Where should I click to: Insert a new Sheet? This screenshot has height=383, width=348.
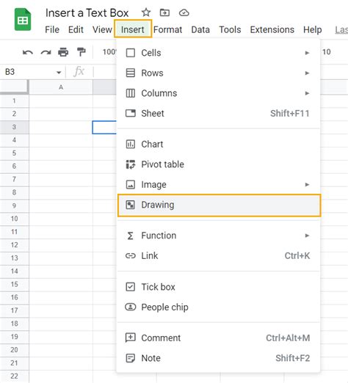click(x=219, y=114)
